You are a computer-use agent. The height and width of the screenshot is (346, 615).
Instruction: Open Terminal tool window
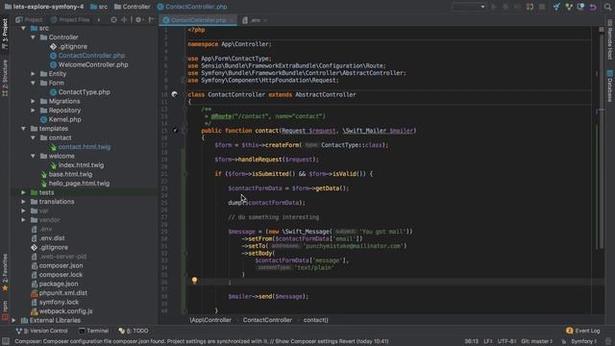94,331
